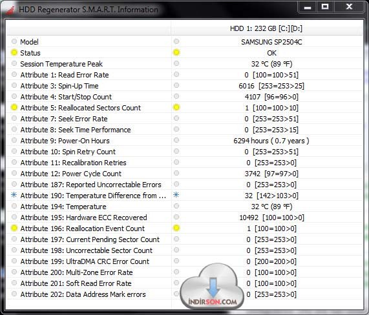Screen dimensions: 369x315
Task: Click gray dot left of Attribute 197 label
Action: click(14, 239)
